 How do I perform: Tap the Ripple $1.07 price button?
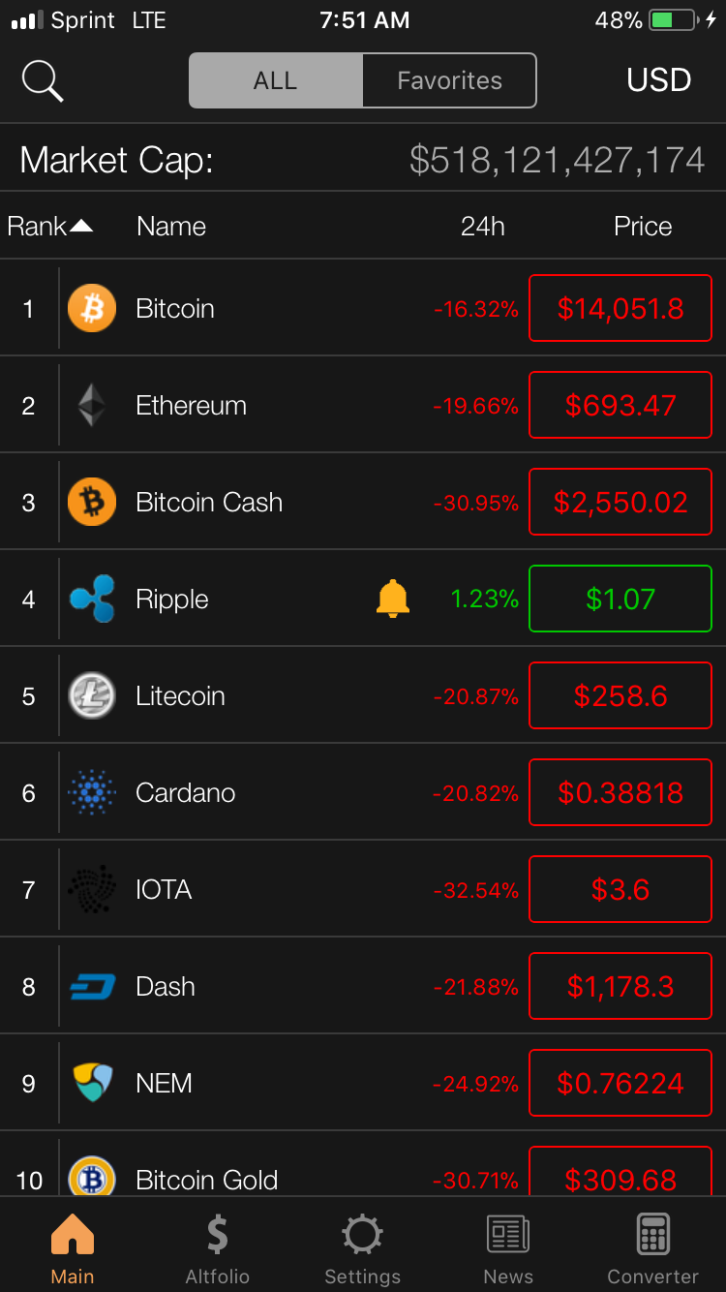[620, 599]
